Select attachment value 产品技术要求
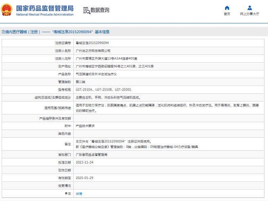 pos(85,126)
